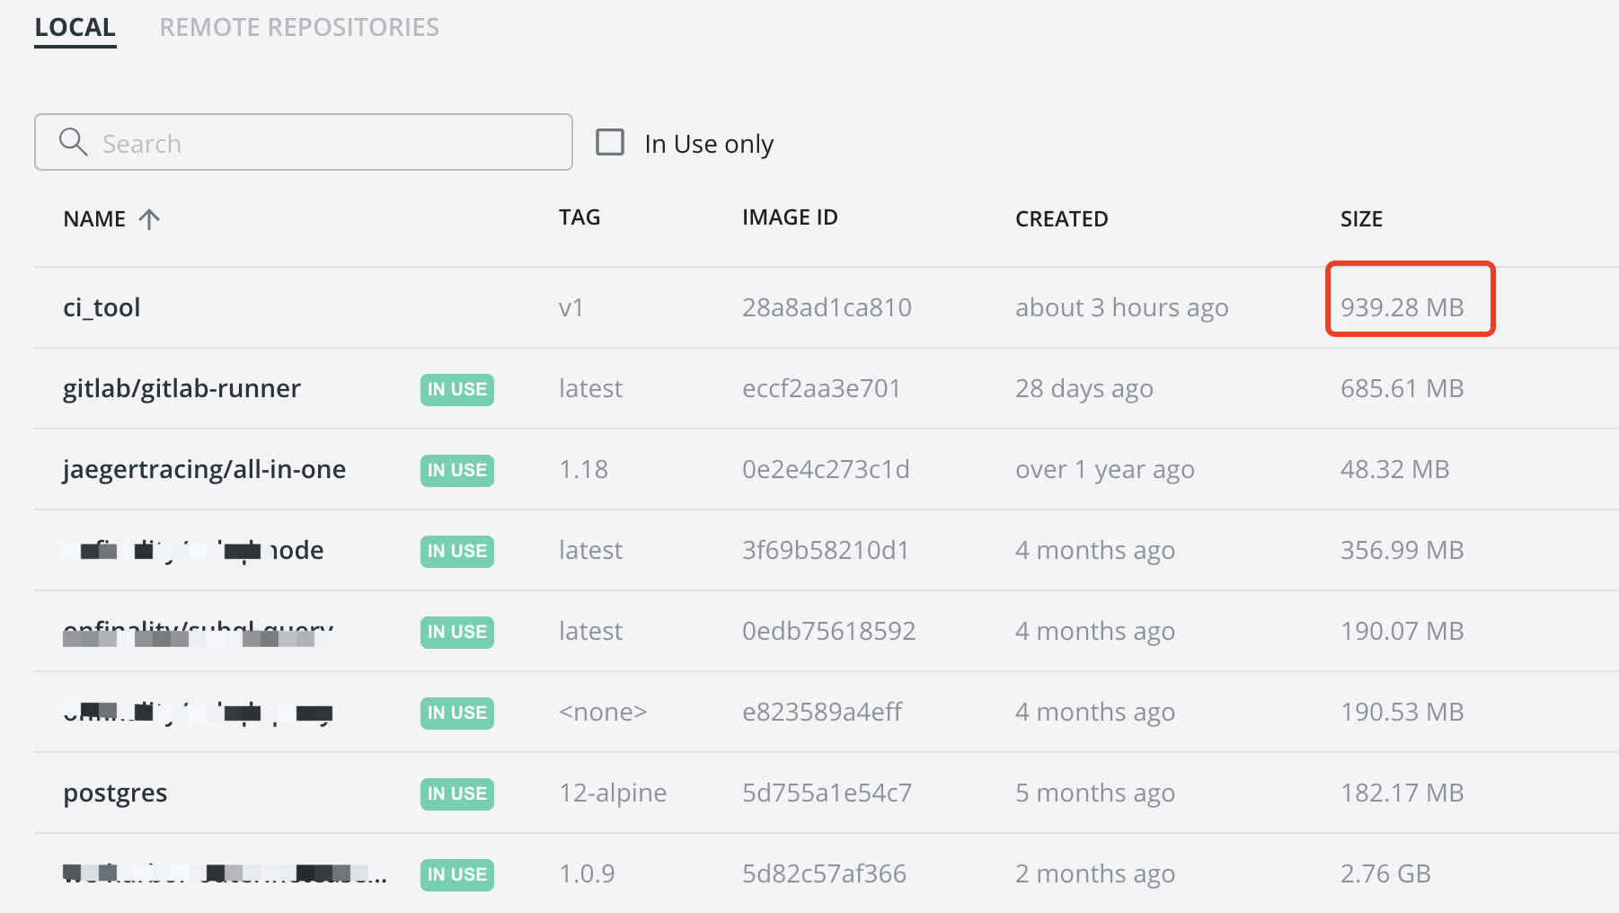Image resolution: width=1619 pixels, height=913 pixels.
Task: Click IN USE badge for jaegertracing
Action: (x=456, y=470)
